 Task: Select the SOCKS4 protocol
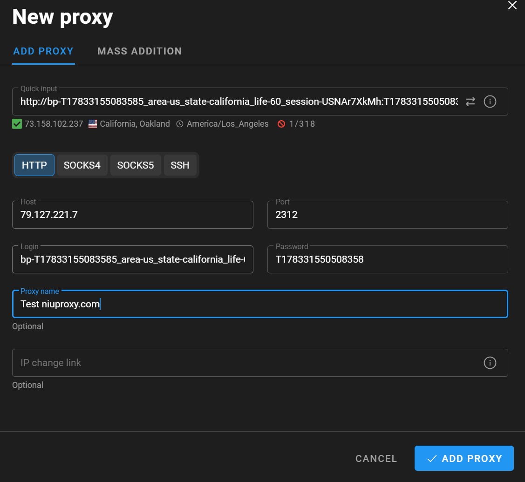point(82,165)
